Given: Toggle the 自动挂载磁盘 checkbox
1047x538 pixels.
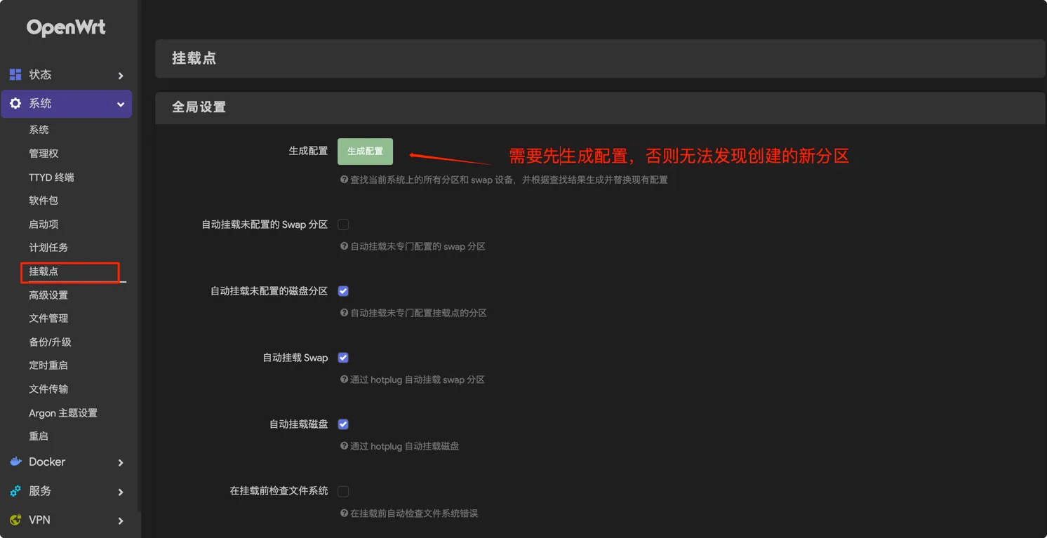Looking at the screenshot, I should [343, 424].
